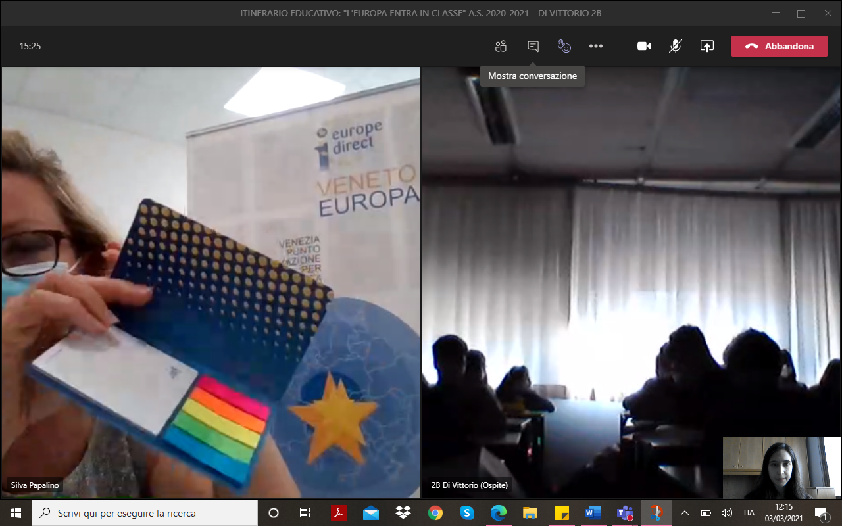The height and width of the screenshot is (526, 842).
Task: Change the ITA keyboard input language
Action: pyautogui.click(x=749, y=513)
